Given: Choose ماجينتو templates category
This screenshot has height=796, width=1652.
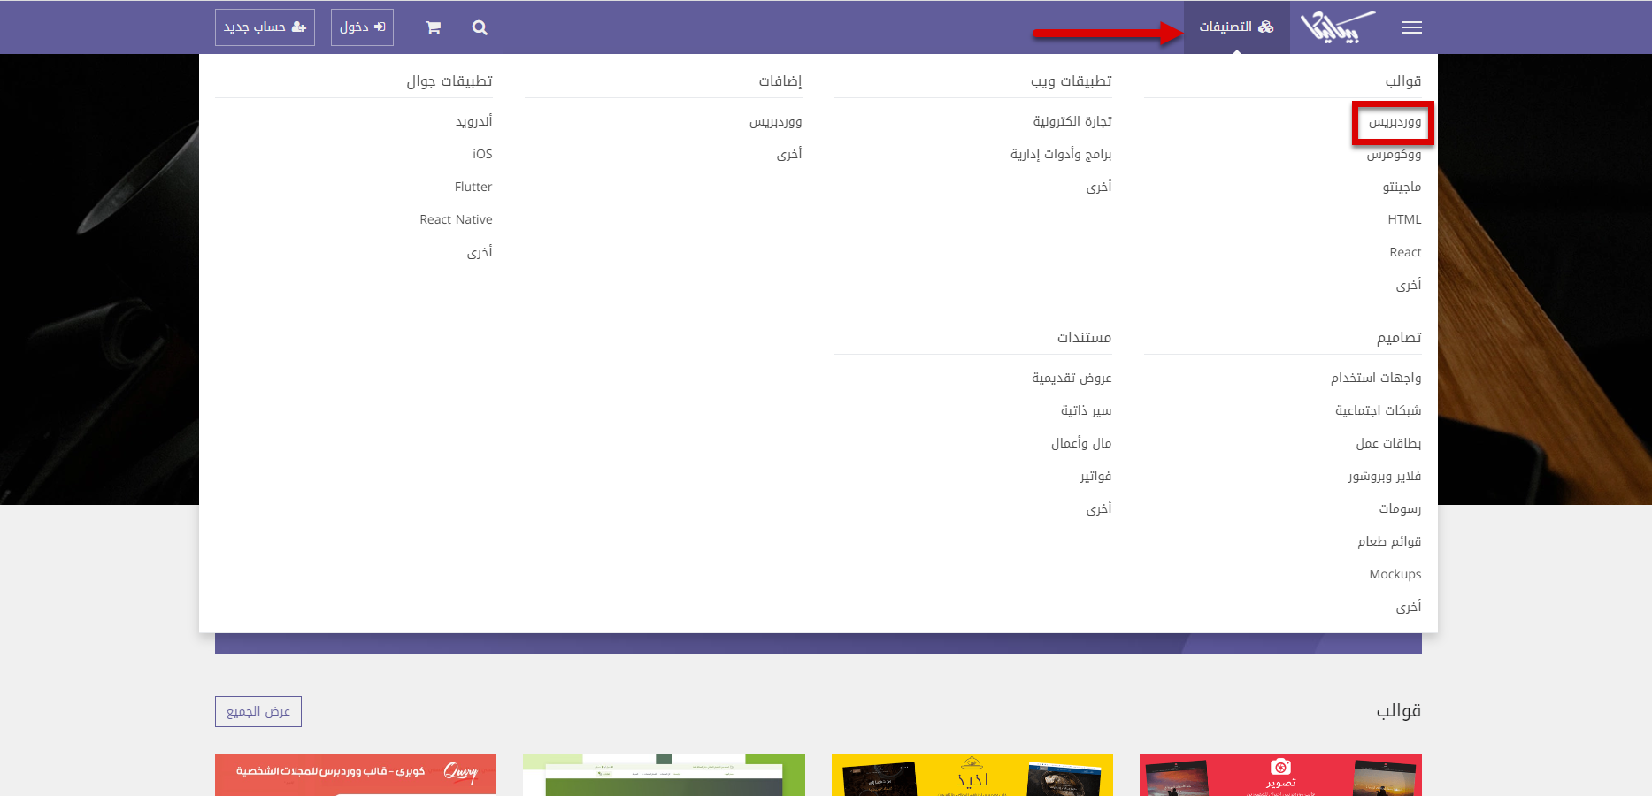Looking at the screenshot, I should (1402, 187).
